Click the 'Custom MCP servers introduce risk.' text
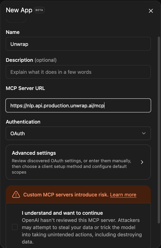 click(66, 195)
